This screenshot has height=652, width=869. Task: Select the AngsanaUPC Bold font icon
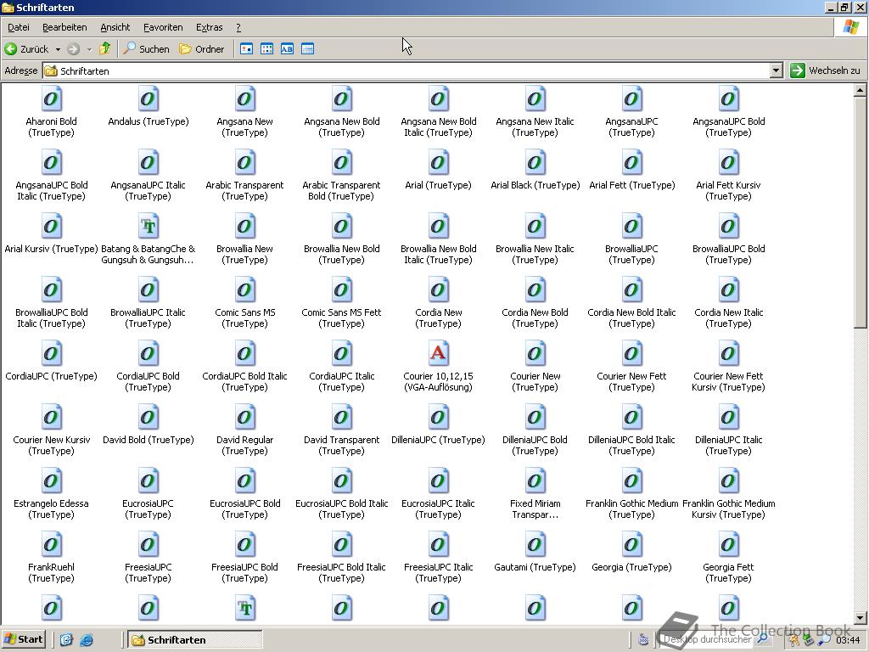pos(728,100)
